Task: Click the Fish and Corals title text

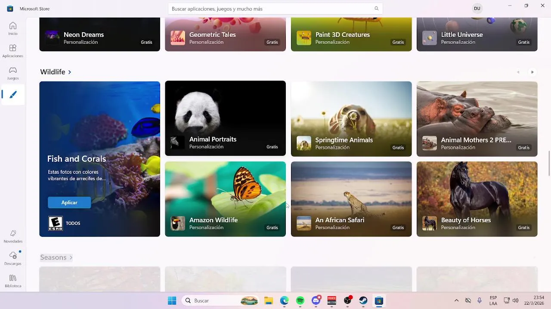Action: pos(77,159)
